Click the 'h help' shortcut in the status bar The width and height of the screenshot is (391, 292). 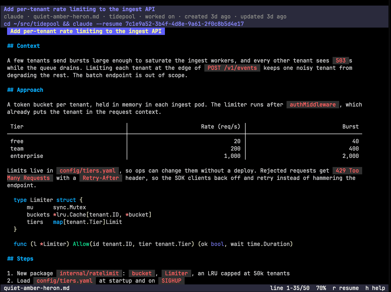(x=375, y=288)
